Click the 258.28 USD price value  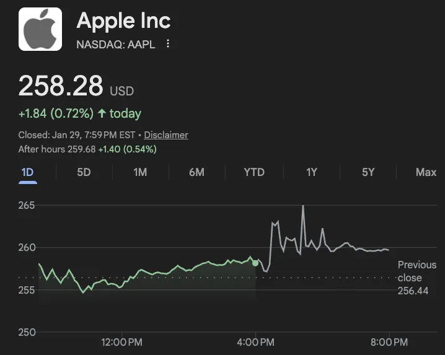61,86
